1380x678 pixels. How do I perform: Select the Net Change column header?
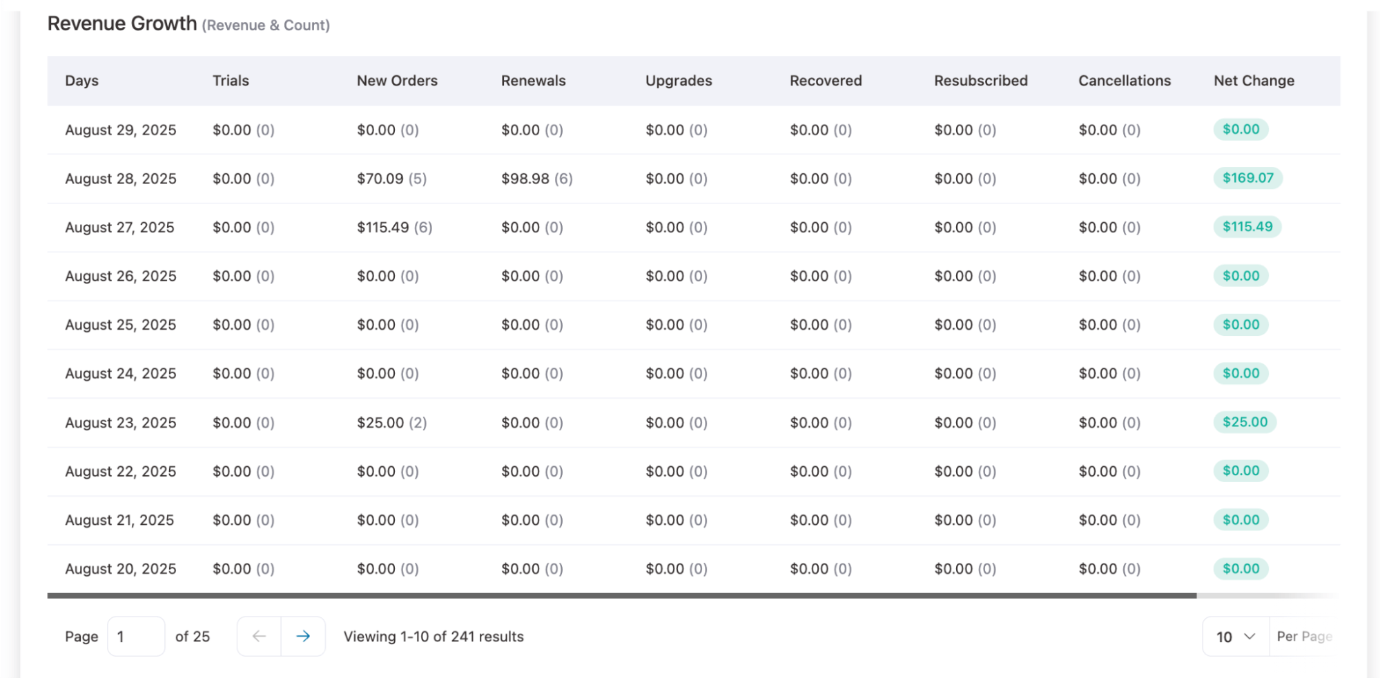tap(1253, 80)
